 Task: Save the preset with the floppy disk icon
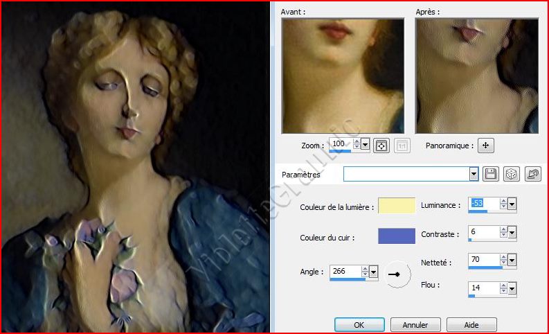(x=491, y=174)
